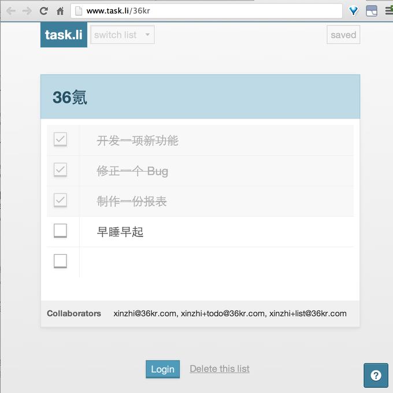Image resolution: width=393 pixels, height=393 pixels.
Task: Click the collaborators email list field
Action: (x=230, y=313)
